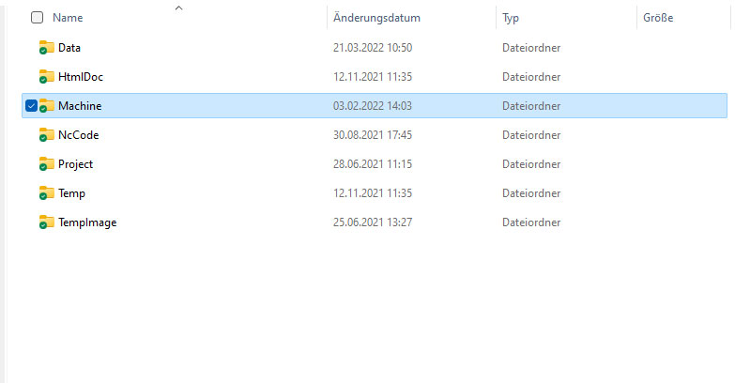Select the TempImage folder name
Screen dimensions: 735x383
coord(87,222)
